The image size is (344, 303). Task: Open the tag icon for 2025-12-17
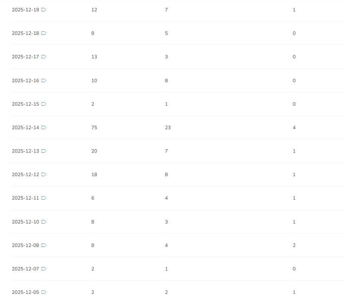[44, 57]
